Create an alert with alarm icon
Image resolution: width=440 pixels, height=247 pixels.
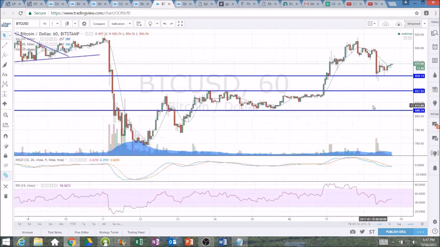(x=139, y=24)
